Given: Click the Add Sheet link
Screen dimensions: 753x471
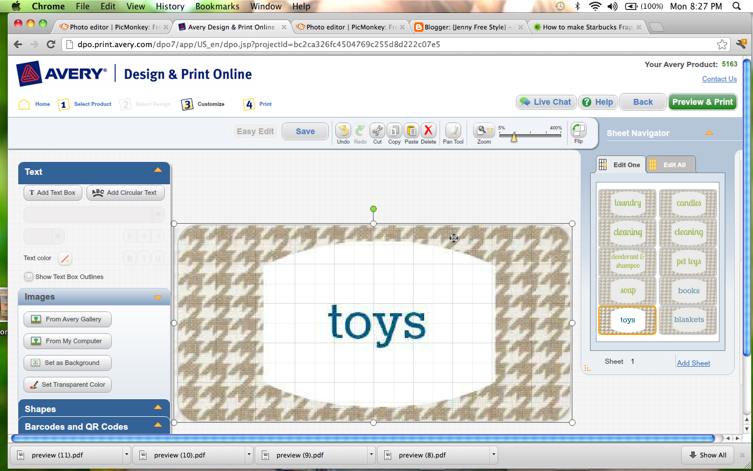Looking at the screenshot, I should tap(694, 363).
